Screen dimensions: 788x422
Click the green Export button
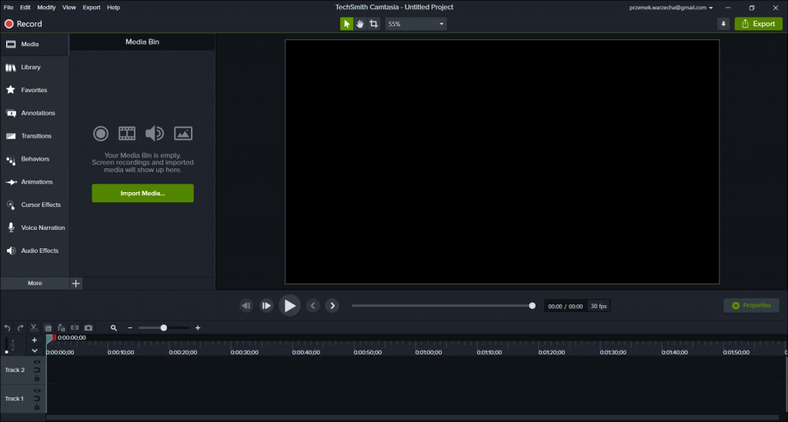pyautogui.click(x=758, y=24)
